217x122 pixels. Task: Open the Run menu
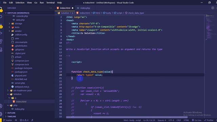[42, 3]
